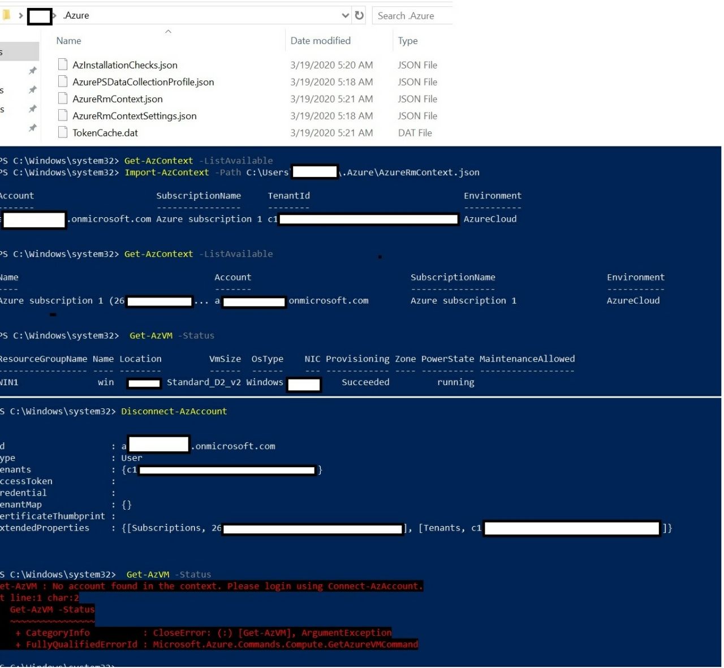The width and height of the screenshot is (724, 668).
Task: Open the address bar history dropdown
Action: 346,15
